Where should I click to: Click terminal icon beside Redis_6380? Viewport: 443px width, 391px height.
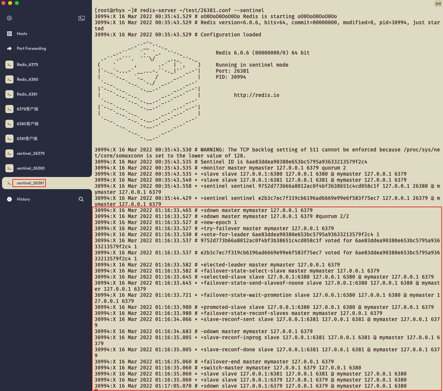coord(9,79)
